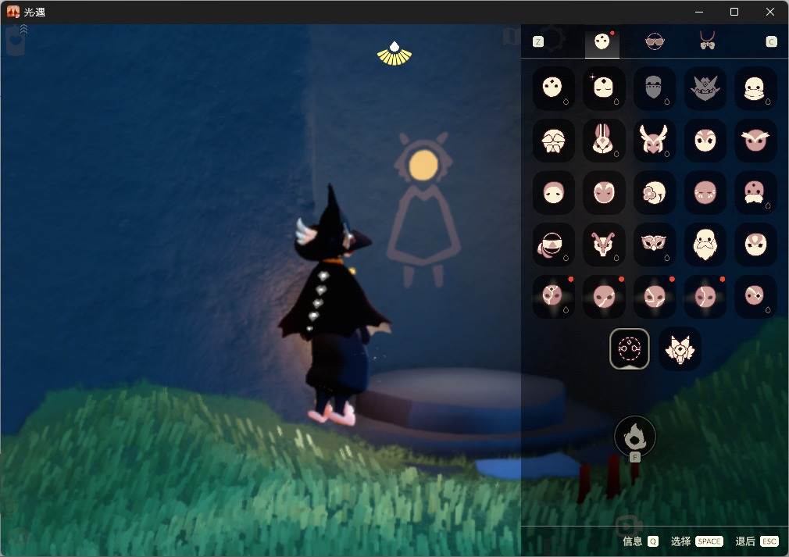Pick the round white owl-face mask

[705, 141]
